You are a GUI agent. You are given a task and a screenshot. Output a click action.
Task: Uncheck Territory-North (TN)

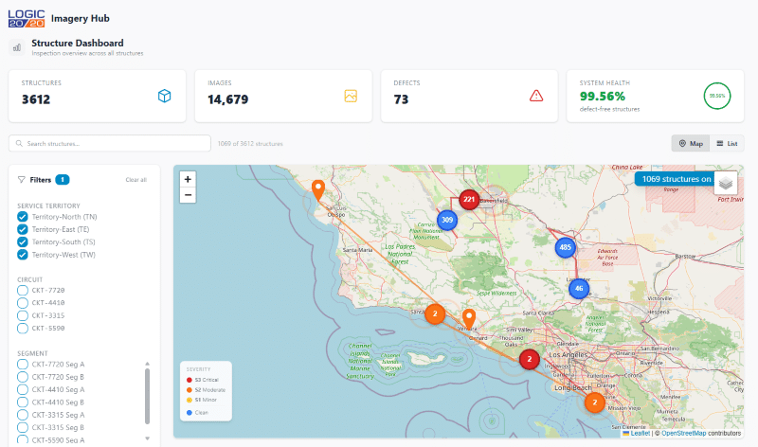[22, 217]
